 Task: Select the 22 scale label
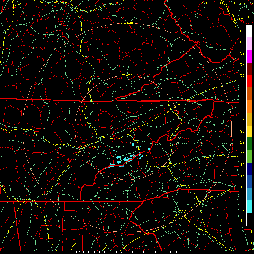tap(242, 154)
